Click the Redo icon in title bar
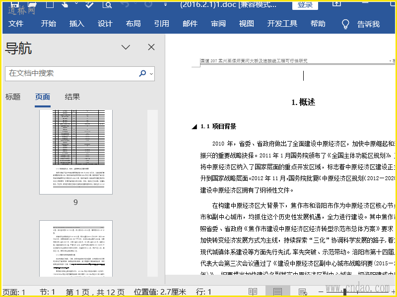 coord(148,4)
